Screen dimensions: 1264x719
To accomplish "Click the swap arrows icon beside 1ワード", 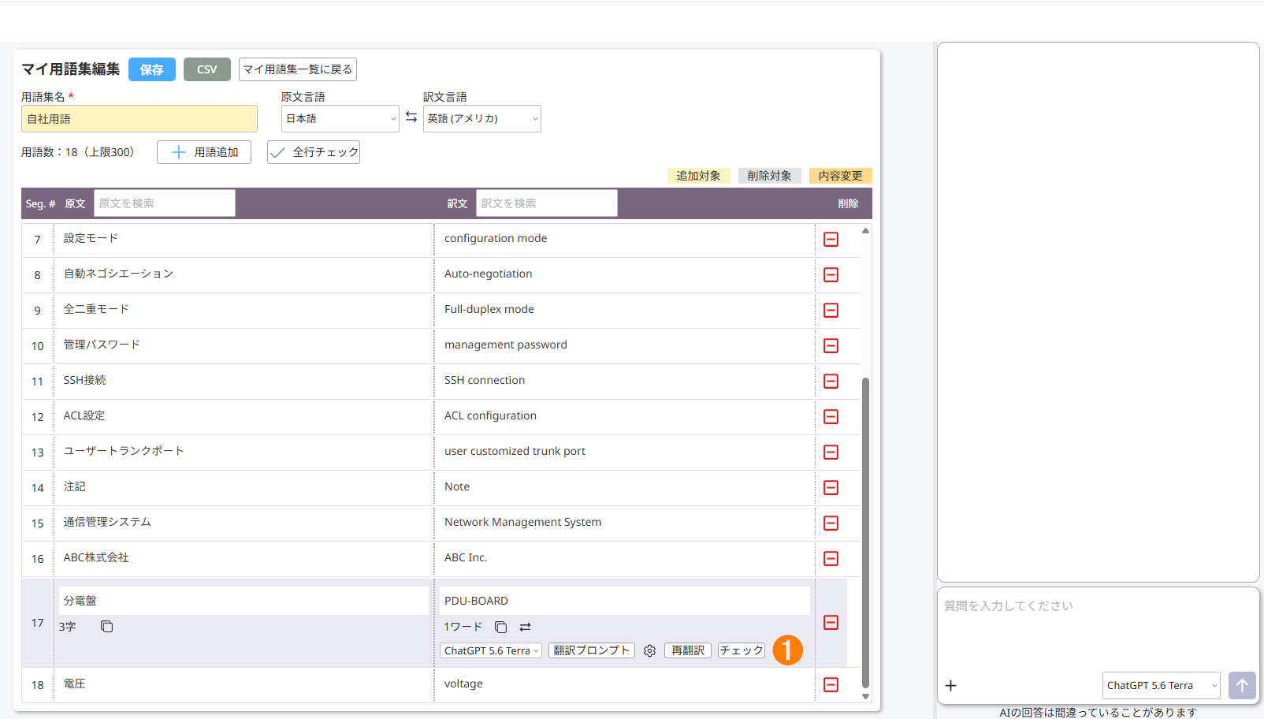I will 526,627.
